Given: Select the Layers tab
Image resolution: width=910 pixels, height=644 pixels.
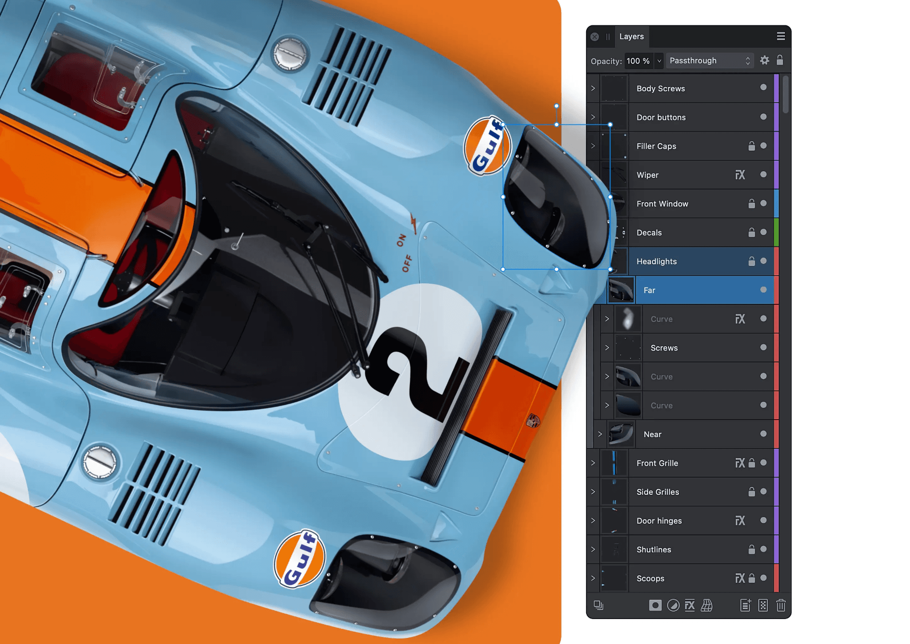Looking at the screenshot, I should (x=631, y=36).
